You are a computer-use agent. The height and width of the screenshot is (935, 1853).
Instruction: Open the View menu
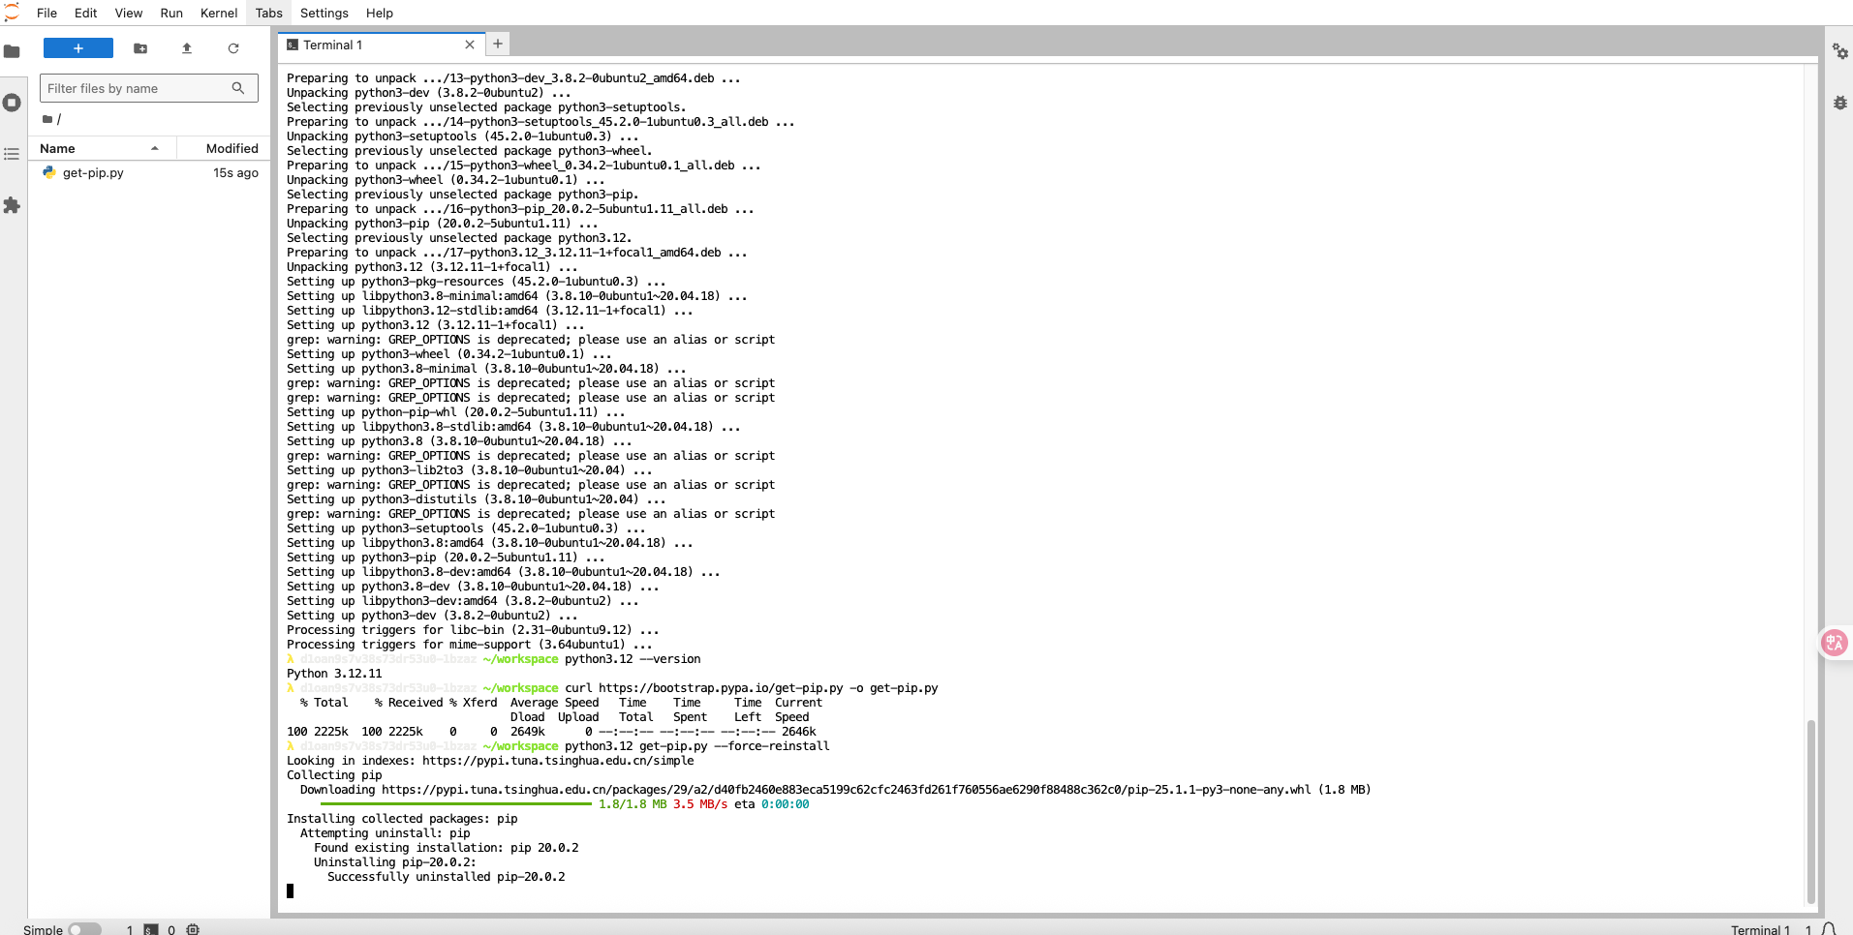[129, 13]
